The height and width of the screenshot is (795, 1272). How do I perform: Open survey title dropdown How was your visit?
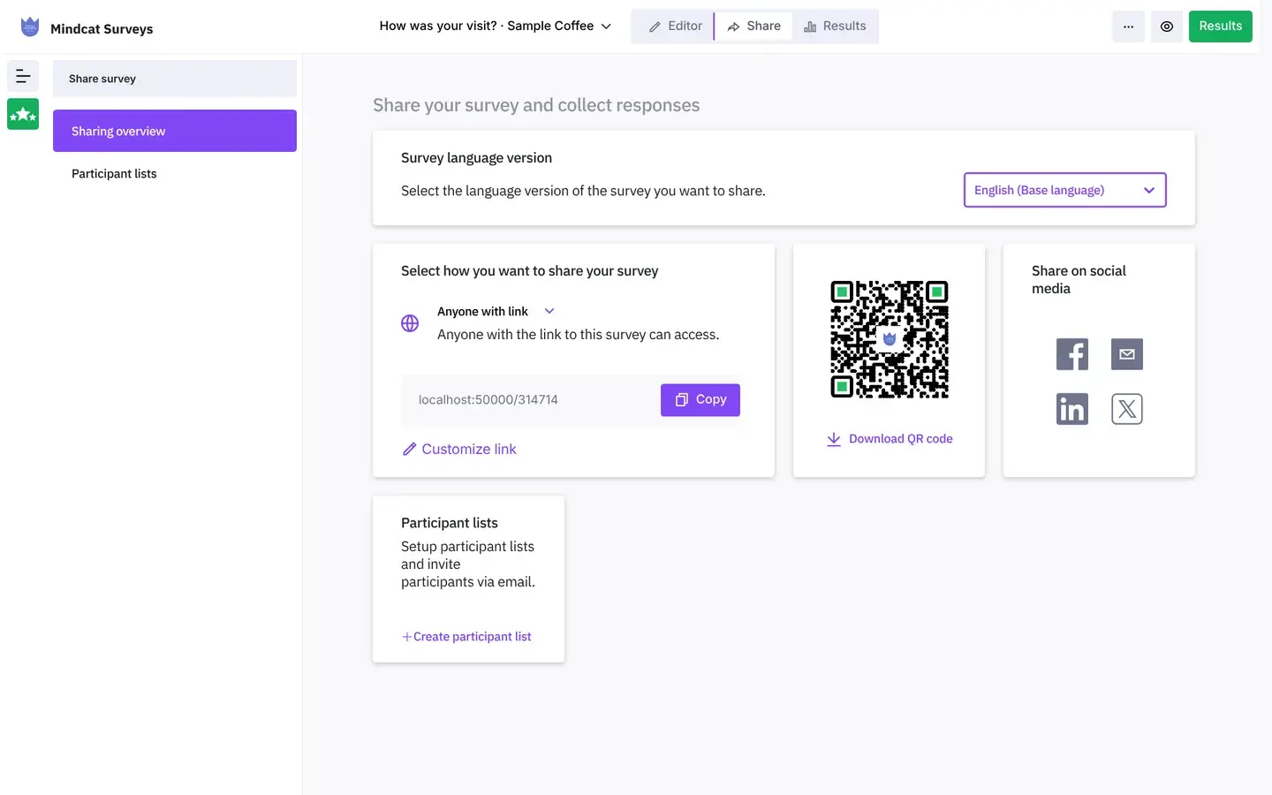click(x=495, y=26)
